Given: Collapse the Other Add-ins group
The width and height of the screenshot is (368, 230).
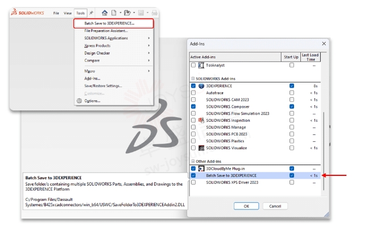Looking at the screenshot, I should pyautogui.click(x=193, y=162).
